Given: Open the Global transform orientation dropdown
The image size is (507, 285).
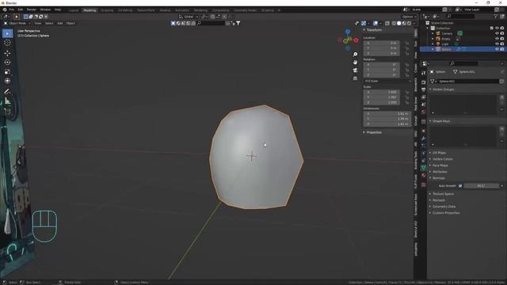Looking at the screenshot, I should tap(189, 17).
